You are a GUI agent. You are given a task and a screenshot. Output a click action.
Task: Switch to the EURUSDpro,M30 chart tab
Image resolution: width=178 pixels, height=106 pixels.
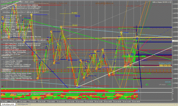click(x=8, y=104)
